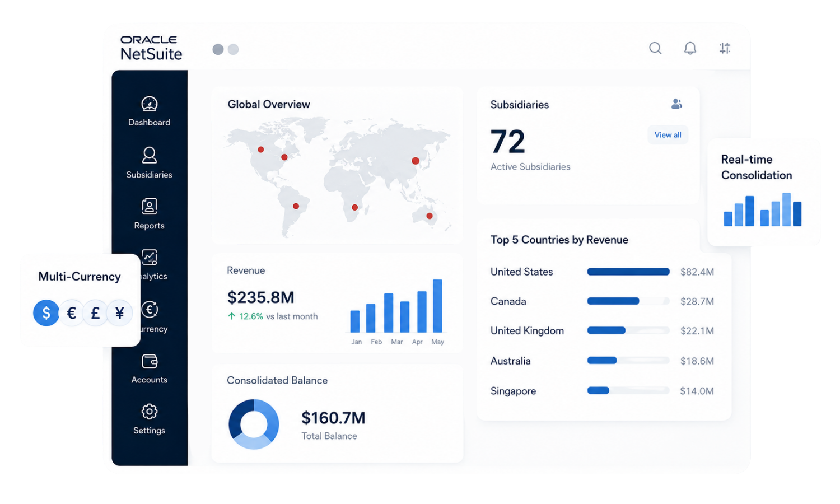Click the Singapore country label
840x504 pixels.
pyautogui.click(x=513, y=391)
